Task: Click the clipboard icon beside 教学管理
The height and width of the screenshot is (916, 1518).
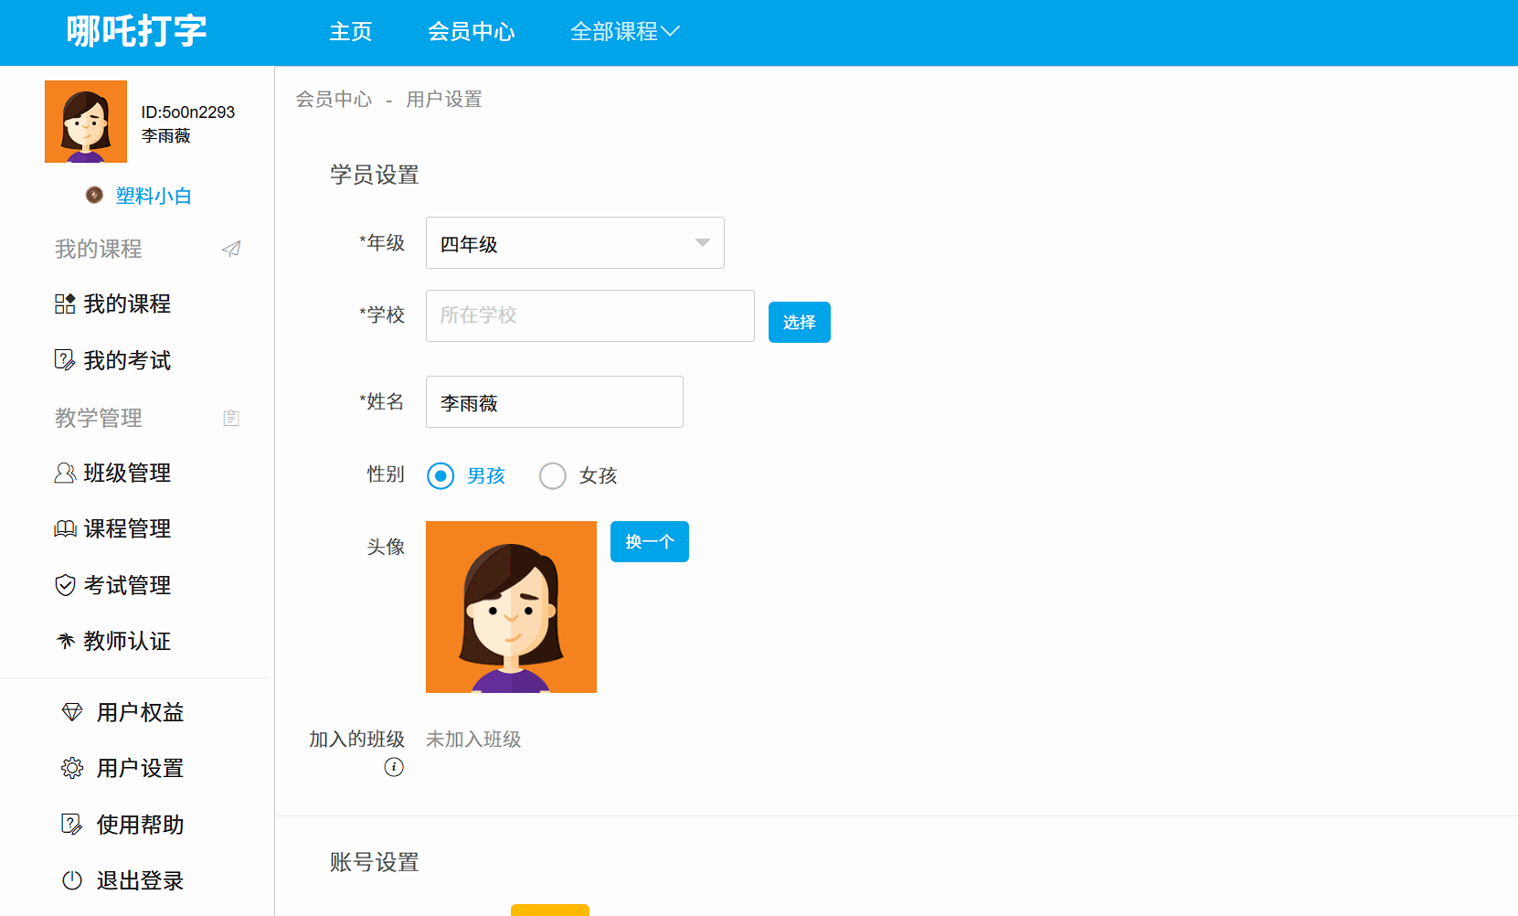Action: click(231, 418)
